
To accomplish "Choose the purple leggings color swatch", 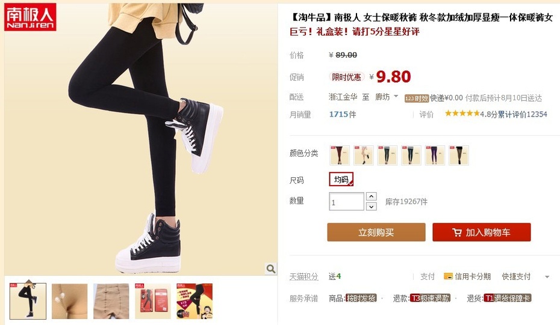I will coord(435,156).
